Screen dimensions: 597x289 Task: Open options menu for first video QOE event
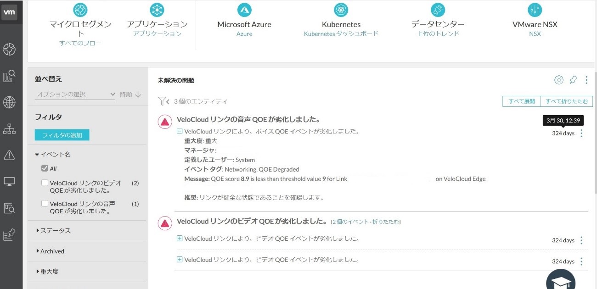582,240
